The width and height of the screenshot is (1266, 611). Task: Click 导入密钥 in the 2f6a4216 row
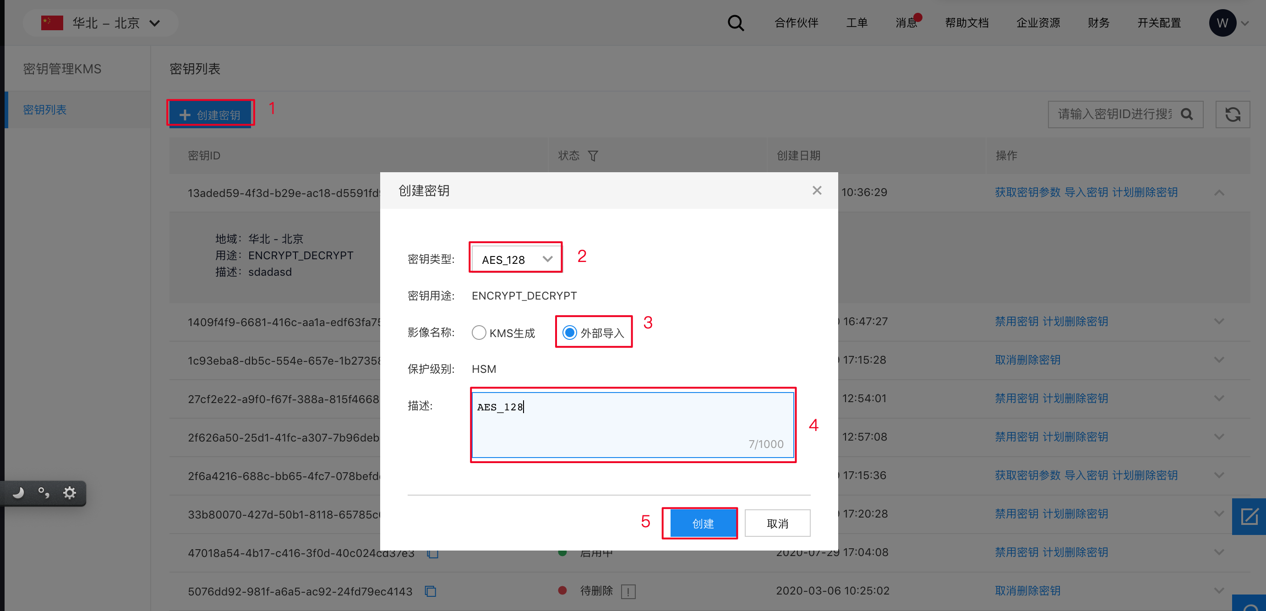click(1086, 475)
